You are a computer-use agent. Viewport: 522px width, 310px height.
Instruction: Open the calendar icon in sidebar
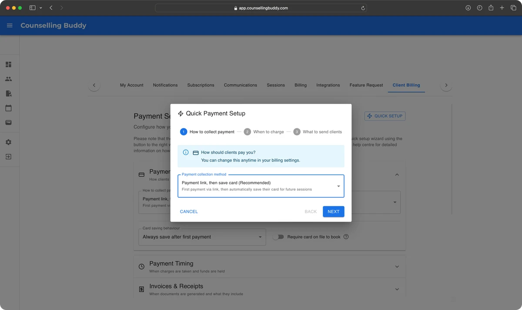tap(8, 108)
